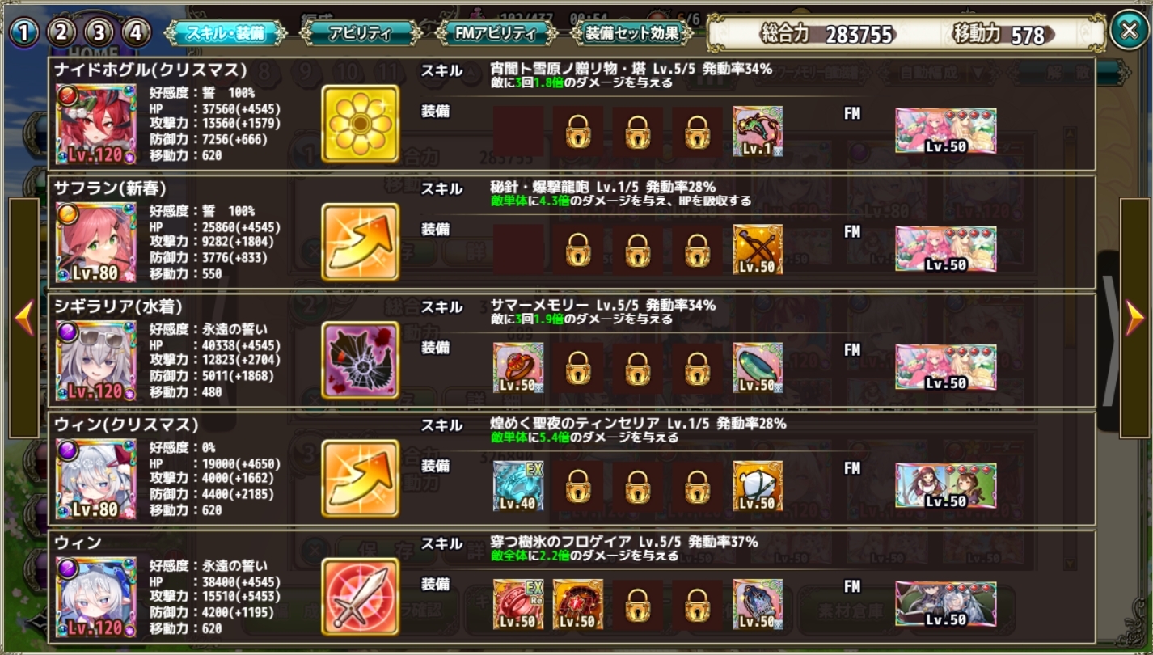The image size is (1153, 655).
Task: Switch to party number 3
Action: point(99,33)
